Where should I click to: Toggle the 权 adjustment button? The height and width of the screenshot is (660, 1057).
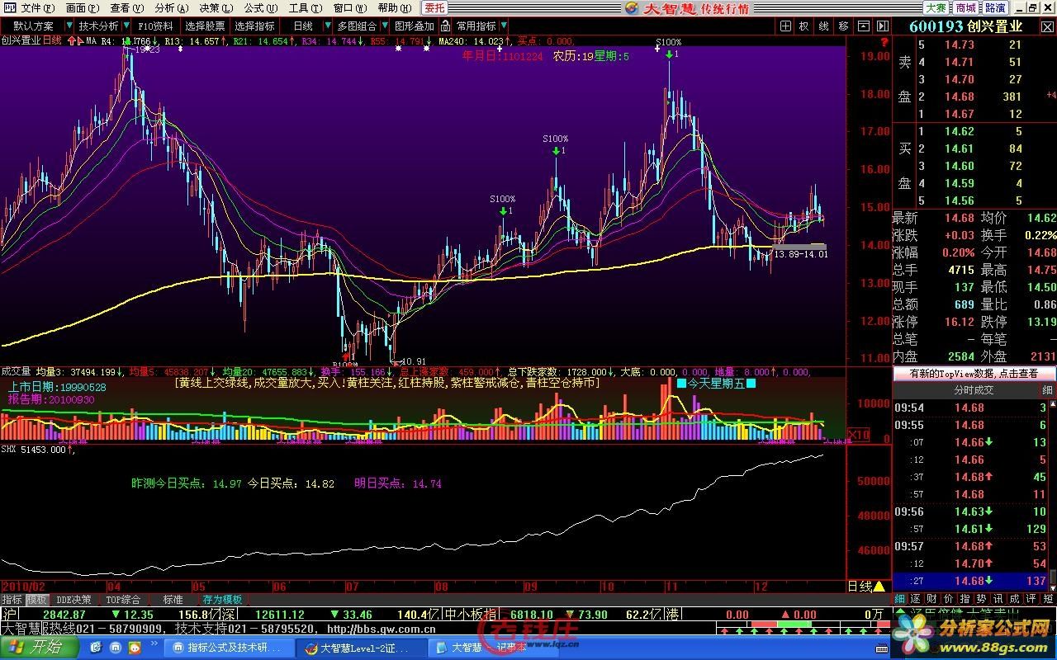point(803,26)
